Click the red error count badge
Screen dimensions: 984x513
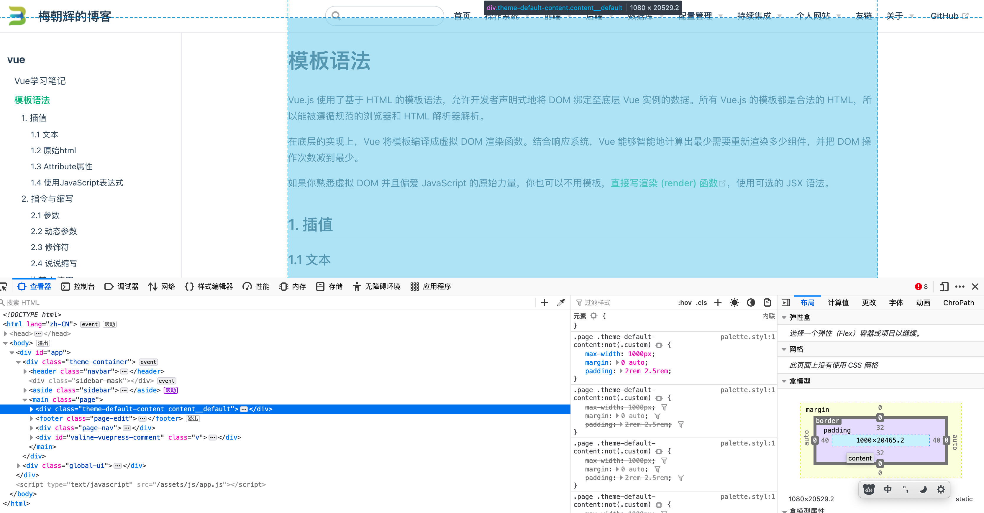921,287
